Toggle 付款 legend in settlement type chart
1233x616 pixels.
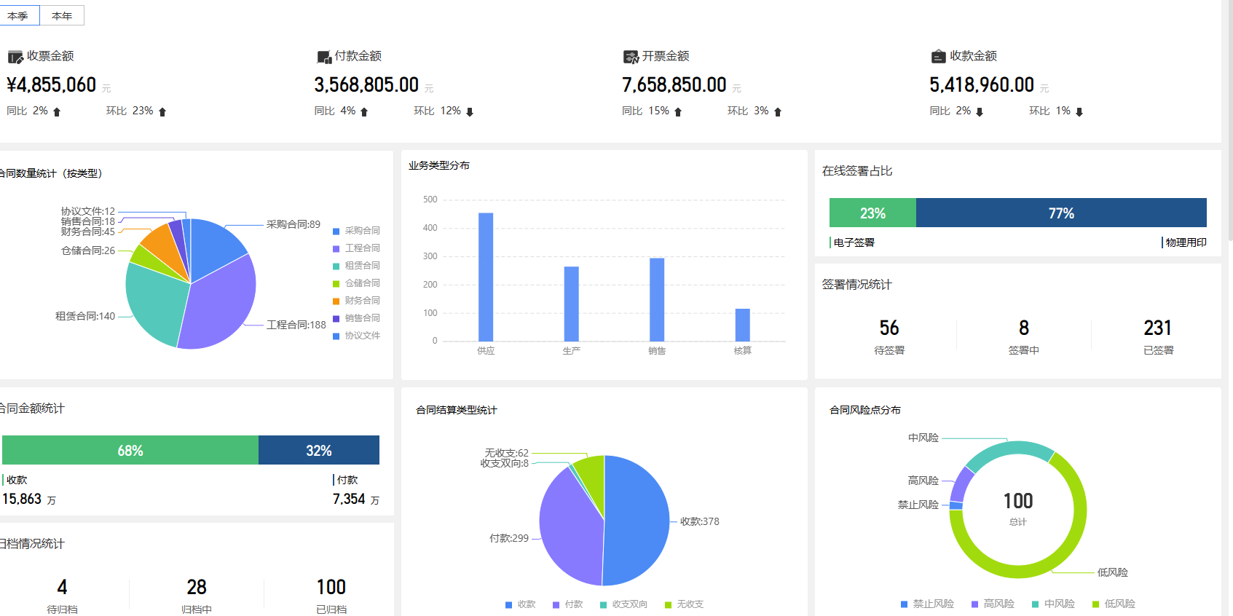[568, 604]
